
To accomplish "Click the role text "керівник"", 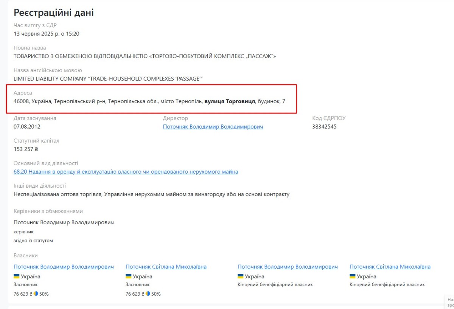I will [24, 232].
